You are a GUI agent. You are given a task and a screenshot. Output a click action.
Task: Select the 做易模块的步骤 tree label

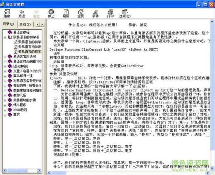pyautogui.click(x=25, y=100)
